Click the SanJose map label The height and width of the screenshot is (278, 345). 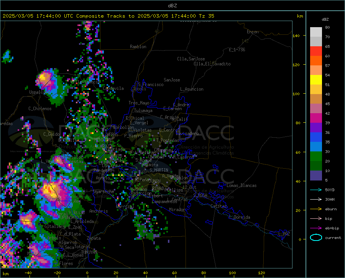pyautogui.click(x=172, y=80)
